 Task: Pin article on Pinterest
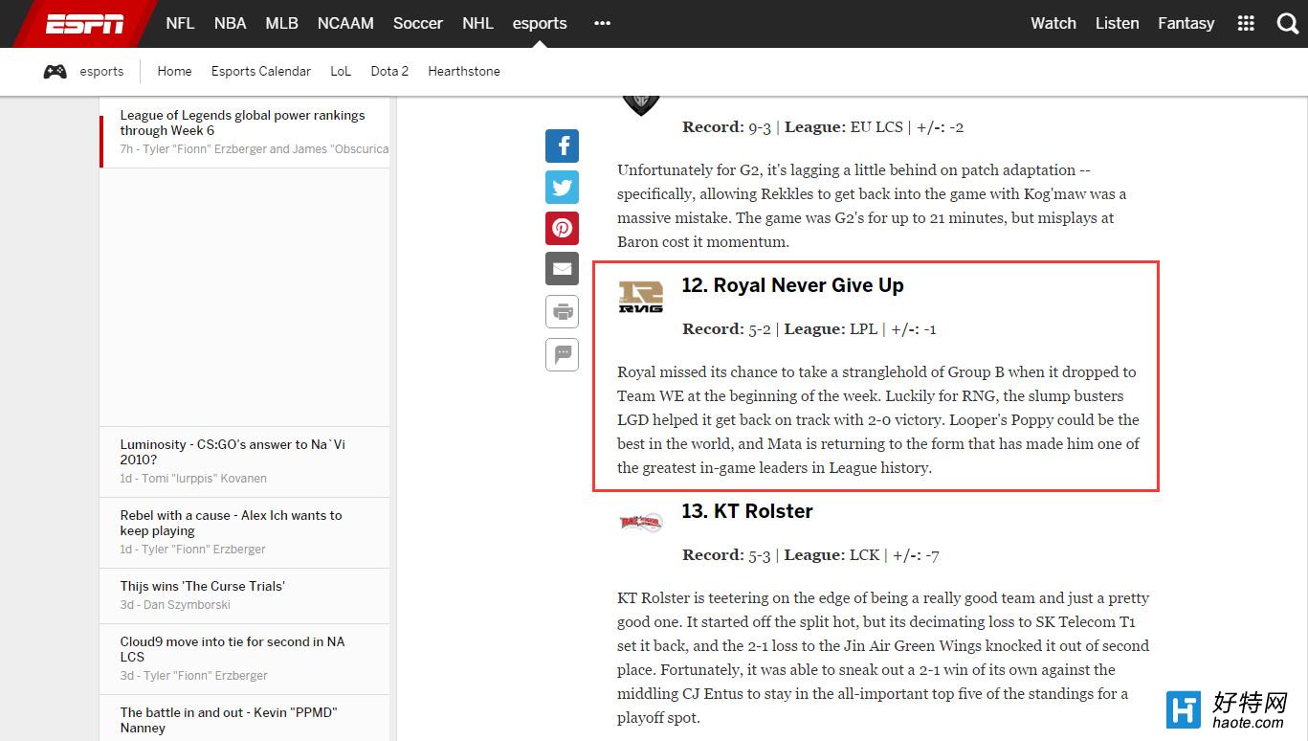(563, 228)
